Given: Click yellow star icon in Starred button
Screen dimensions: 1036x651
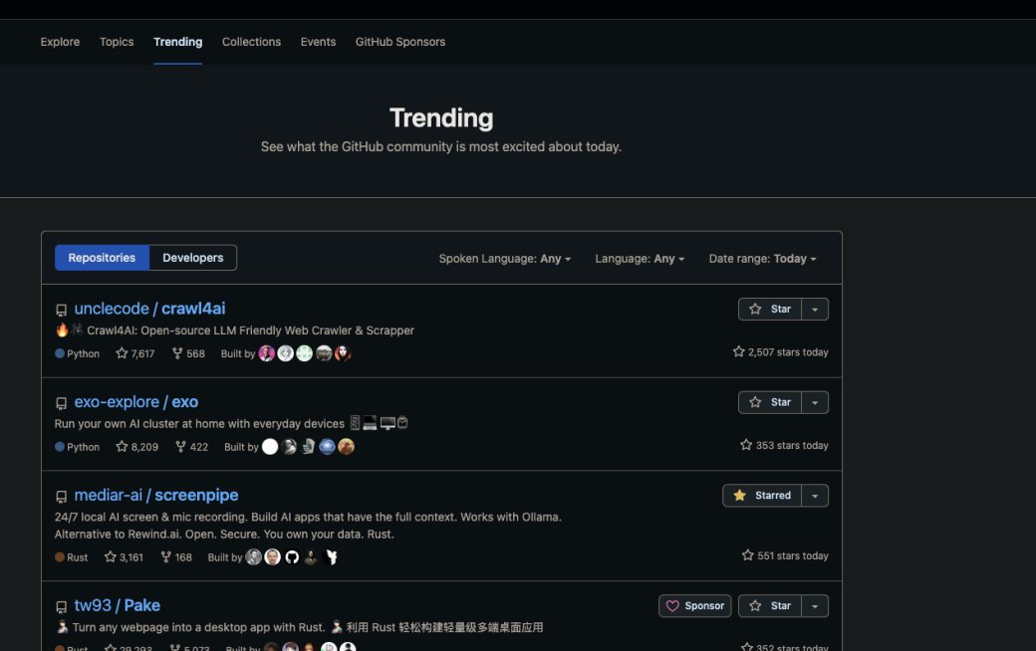Looking at the screenshot, I should (740, 495).
